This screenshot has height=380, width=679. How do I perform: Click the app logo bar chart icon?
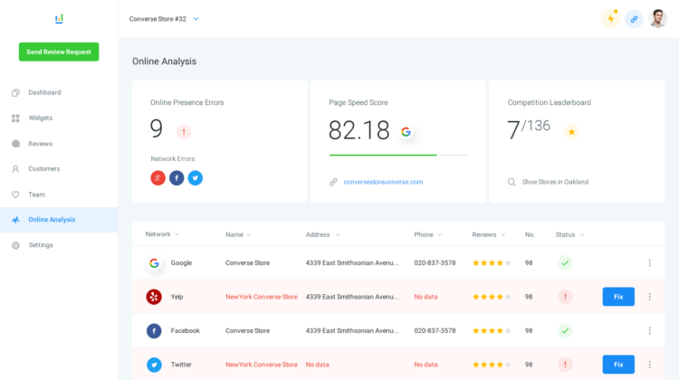click(59, 19)
